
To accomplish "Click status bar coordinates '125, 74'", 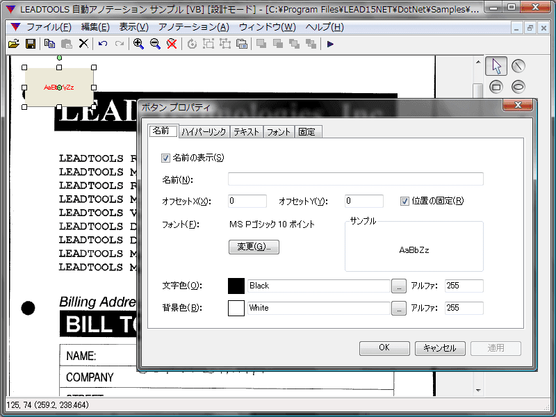I will click(x=19, y=405).
